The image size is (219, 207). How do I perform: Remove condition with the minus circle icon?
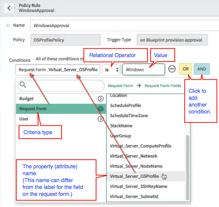172,69
